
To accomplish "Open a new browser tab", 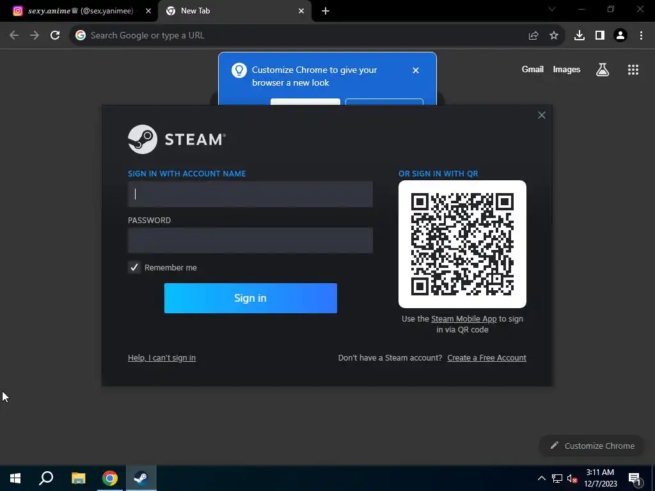I will pos(326,11).
